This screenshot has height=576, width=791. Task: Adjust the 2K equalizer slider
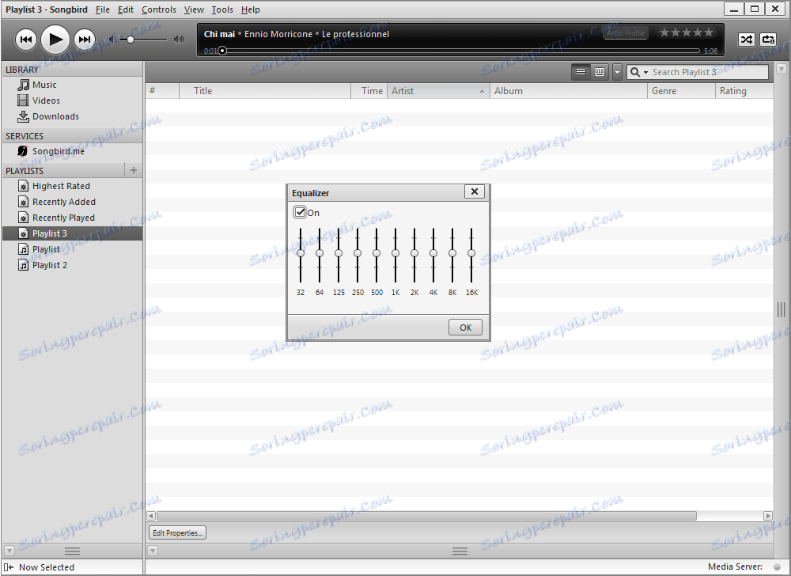click(x=414, y=253)
